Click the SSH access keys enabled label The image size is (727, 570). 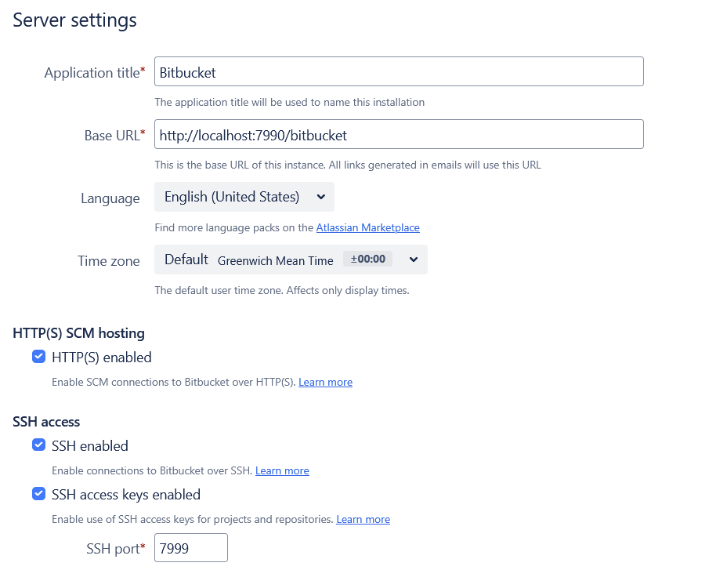[x=126, y=495]
